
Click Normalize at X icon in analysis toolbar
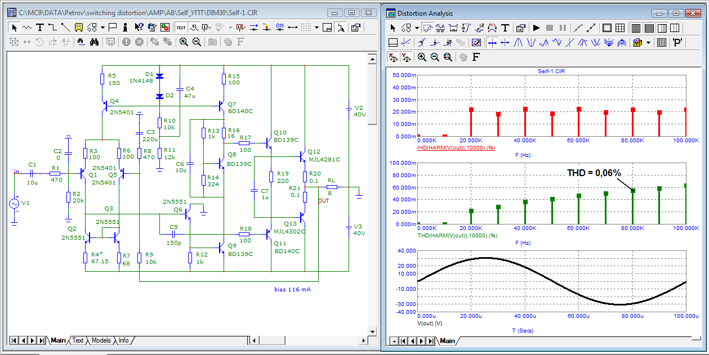click(393, 57)
